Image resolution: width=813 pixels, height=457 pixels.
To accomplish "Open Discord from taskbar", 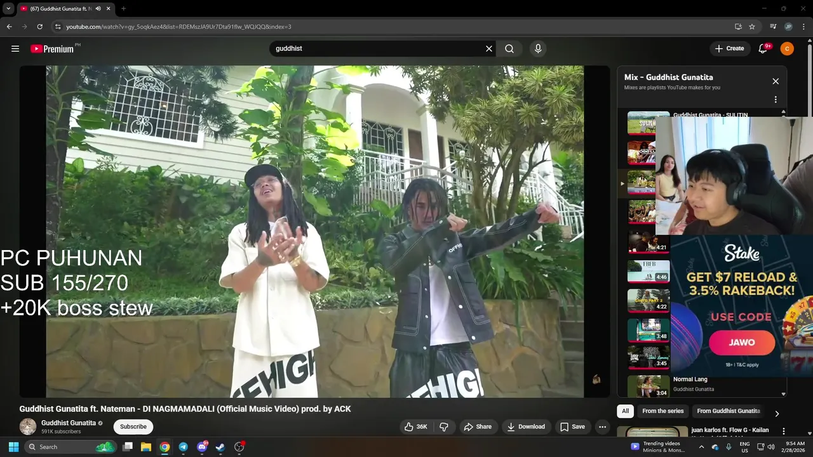I will [202, 447].
